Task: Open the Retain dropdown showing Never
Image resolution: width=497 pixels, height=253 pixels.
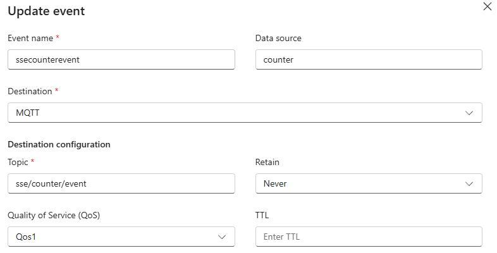Action: tap(368, 183)
